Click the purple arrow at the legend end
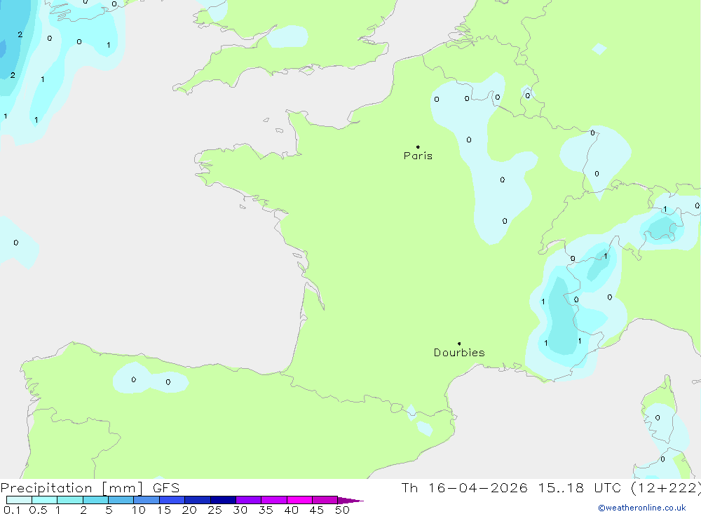Viewport: 701px width, 514px height. (x=350, y=501)
